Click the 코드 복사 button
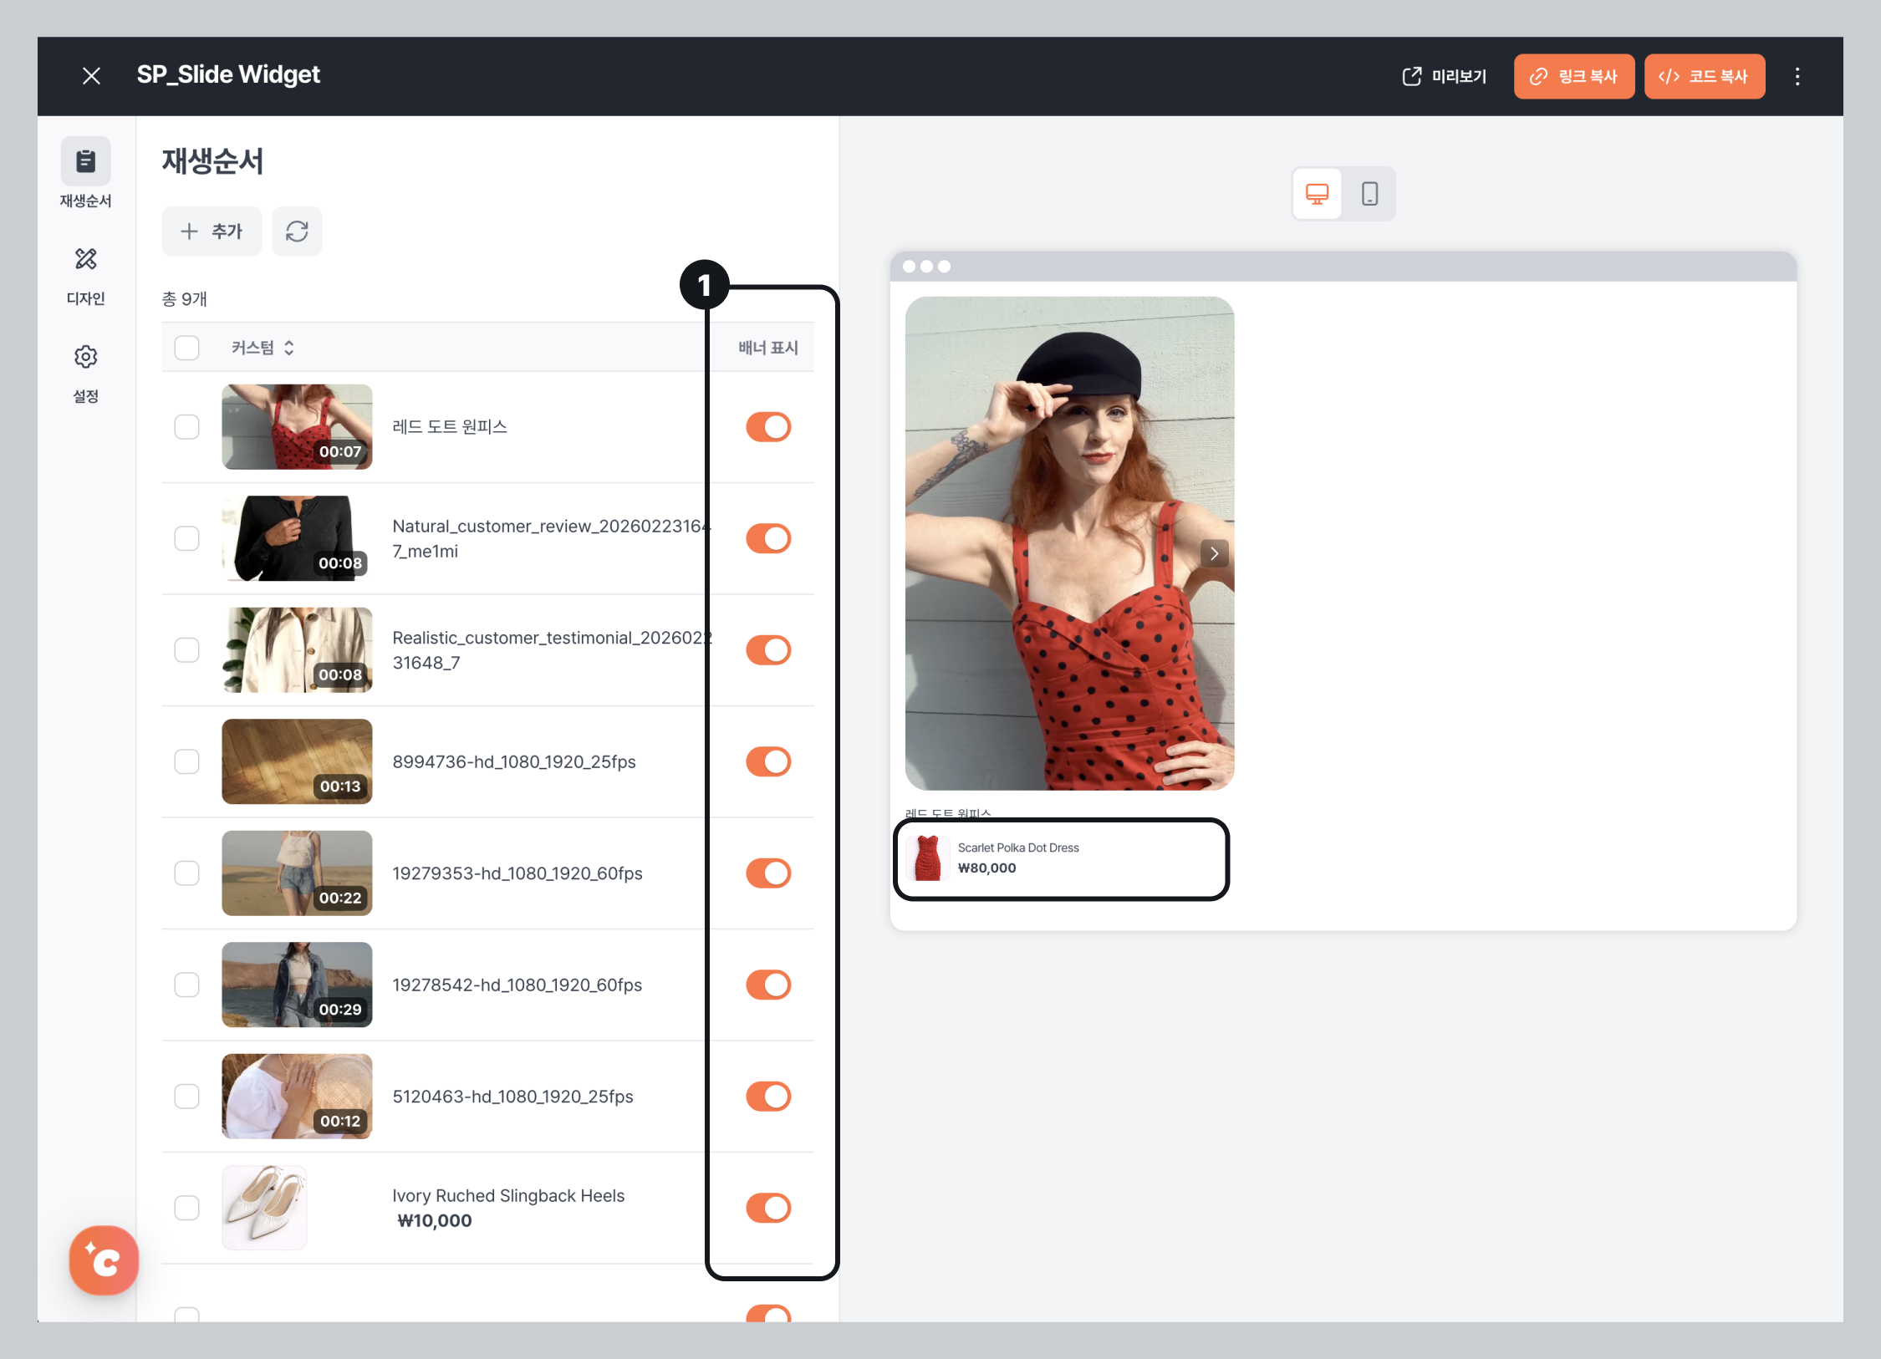Screen dimensions: 1881x1359 pos(1704,77)
